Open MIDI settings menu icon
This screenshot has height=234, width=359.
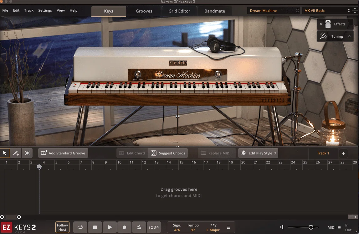[339, 228]
